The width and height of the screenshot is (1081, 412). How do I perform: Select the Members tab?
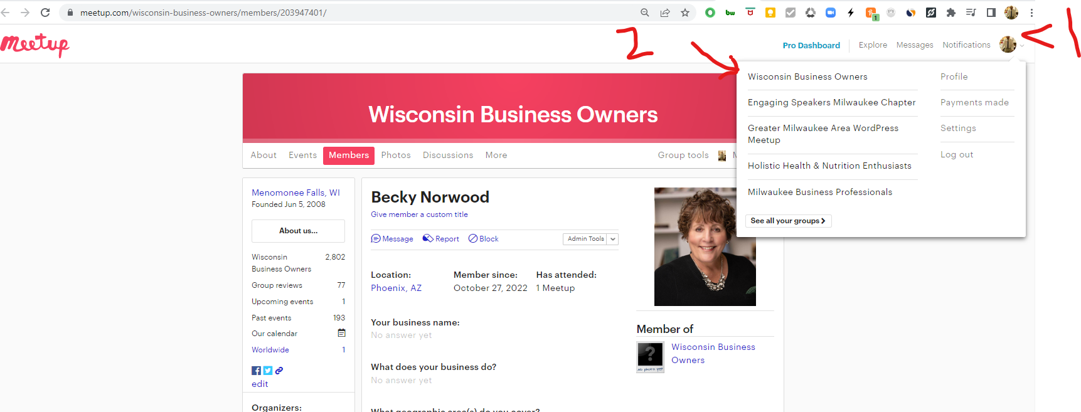pos(349,156)
